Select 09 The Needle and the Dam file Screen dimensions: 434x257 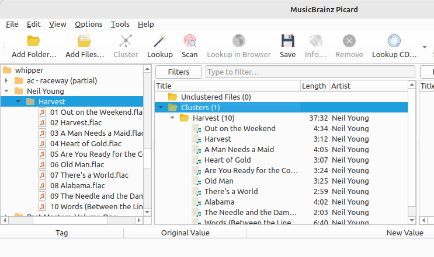pyautogui.click(x=96, y=196)
